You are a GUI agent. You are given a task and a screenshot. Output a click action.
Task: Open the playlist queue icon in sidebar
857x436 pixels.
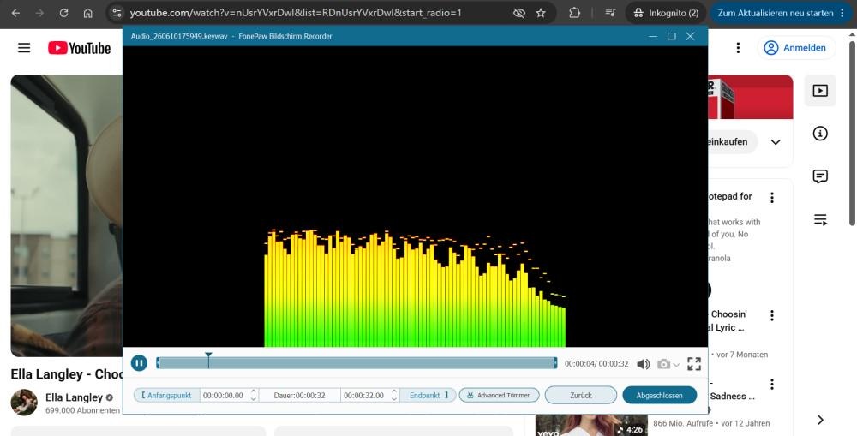820,219
